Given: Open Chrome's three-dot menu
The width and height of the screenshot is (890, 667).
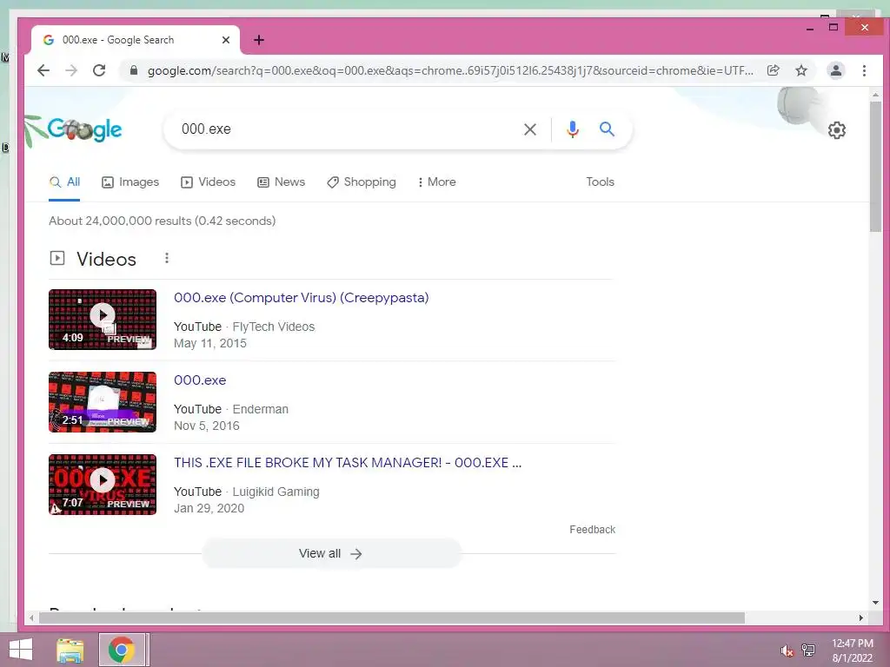Looking at the screenshot, I should [864, 70].
